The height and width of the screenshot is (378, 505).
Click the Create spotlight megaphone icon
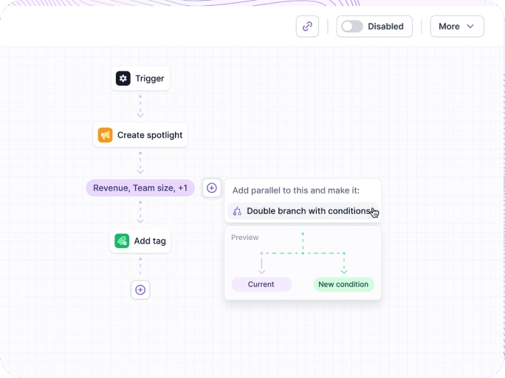coord(106,135)
